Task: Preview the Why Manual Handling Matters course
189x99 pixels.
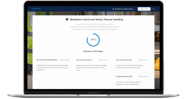Action: click(64, 60)
